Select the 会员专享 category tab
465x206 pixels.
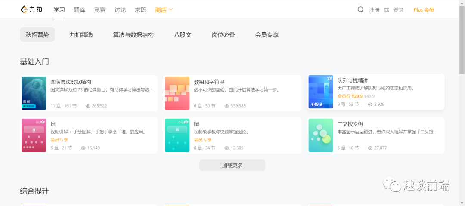267,35
